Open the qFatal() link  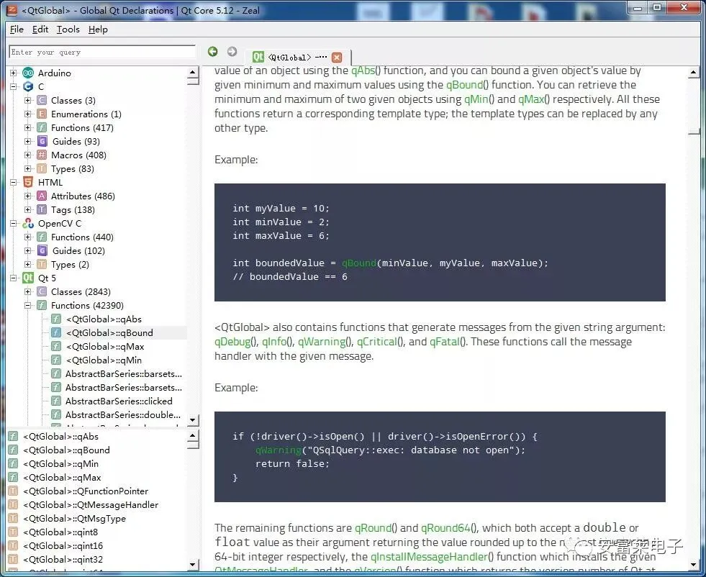[x=448, y=342]
